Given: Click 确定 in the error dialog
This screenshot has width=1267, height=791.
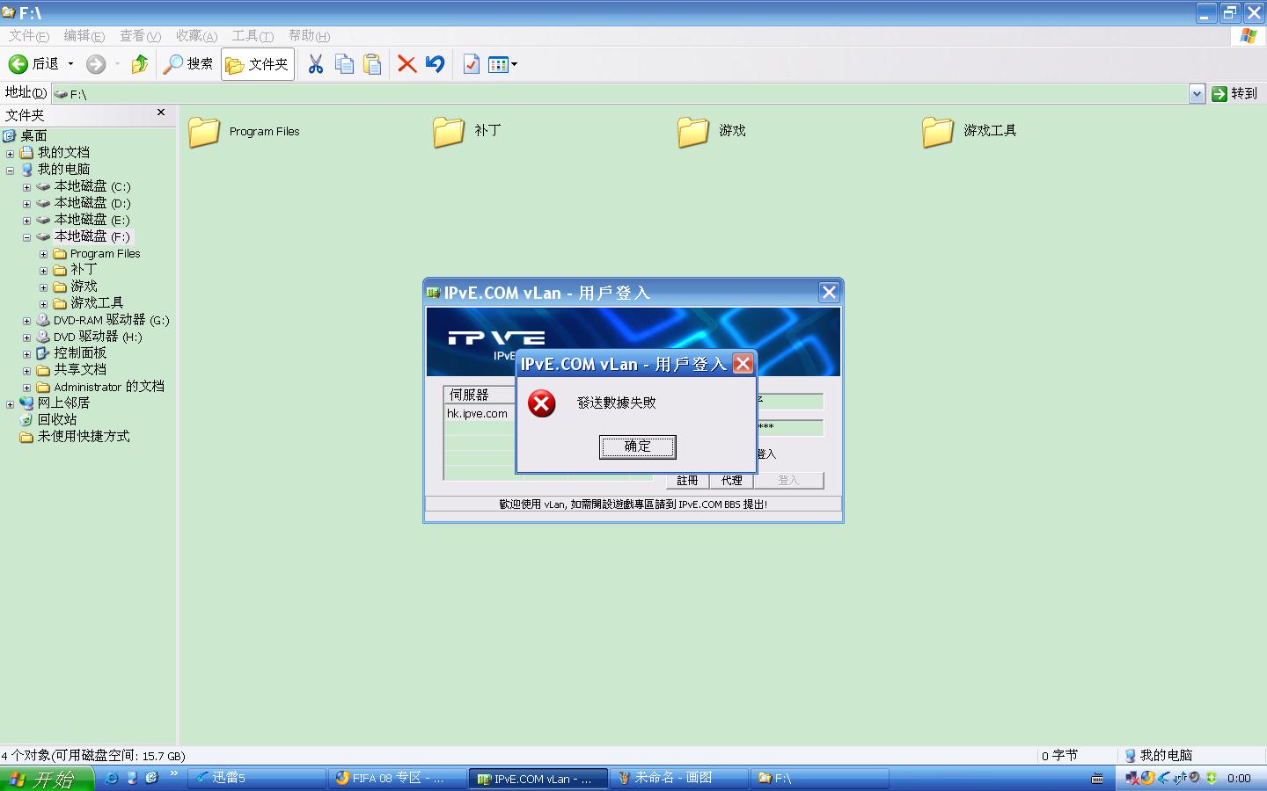Looking at the screenshot, I should pyautogui.click(x=637, y=446).
